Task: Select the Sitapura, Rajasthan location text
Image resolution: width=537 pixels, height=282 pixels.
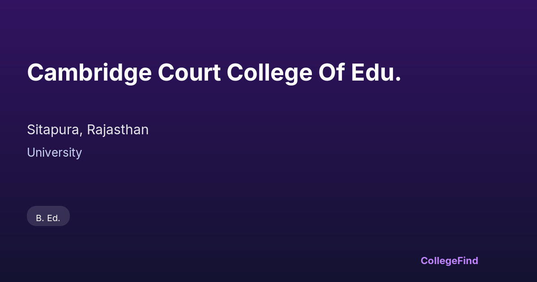Action: 88,130
